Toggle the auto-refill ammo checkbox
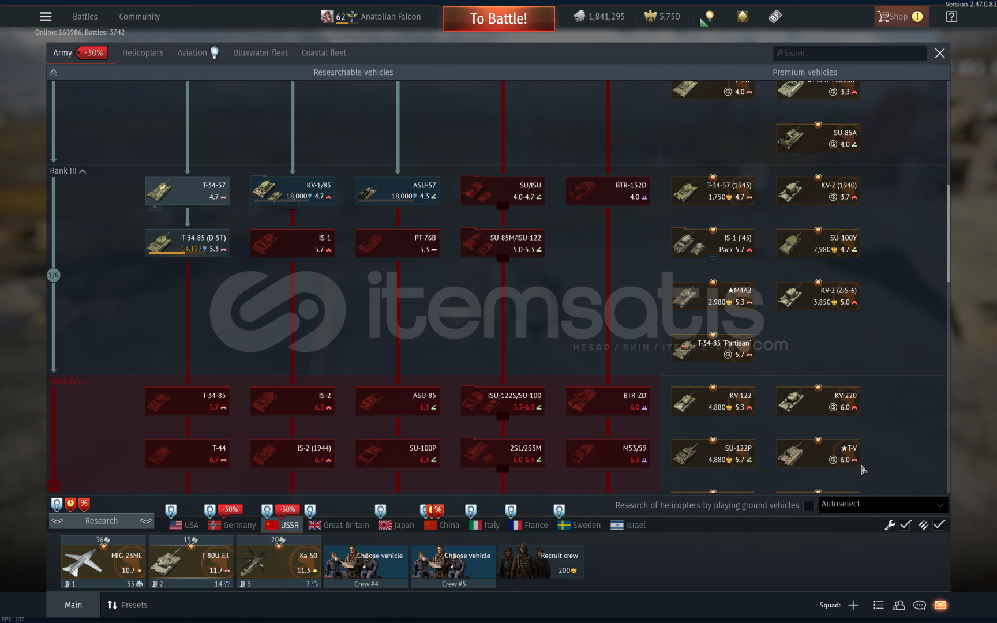The image size is (997, 623). click(939, 525)
